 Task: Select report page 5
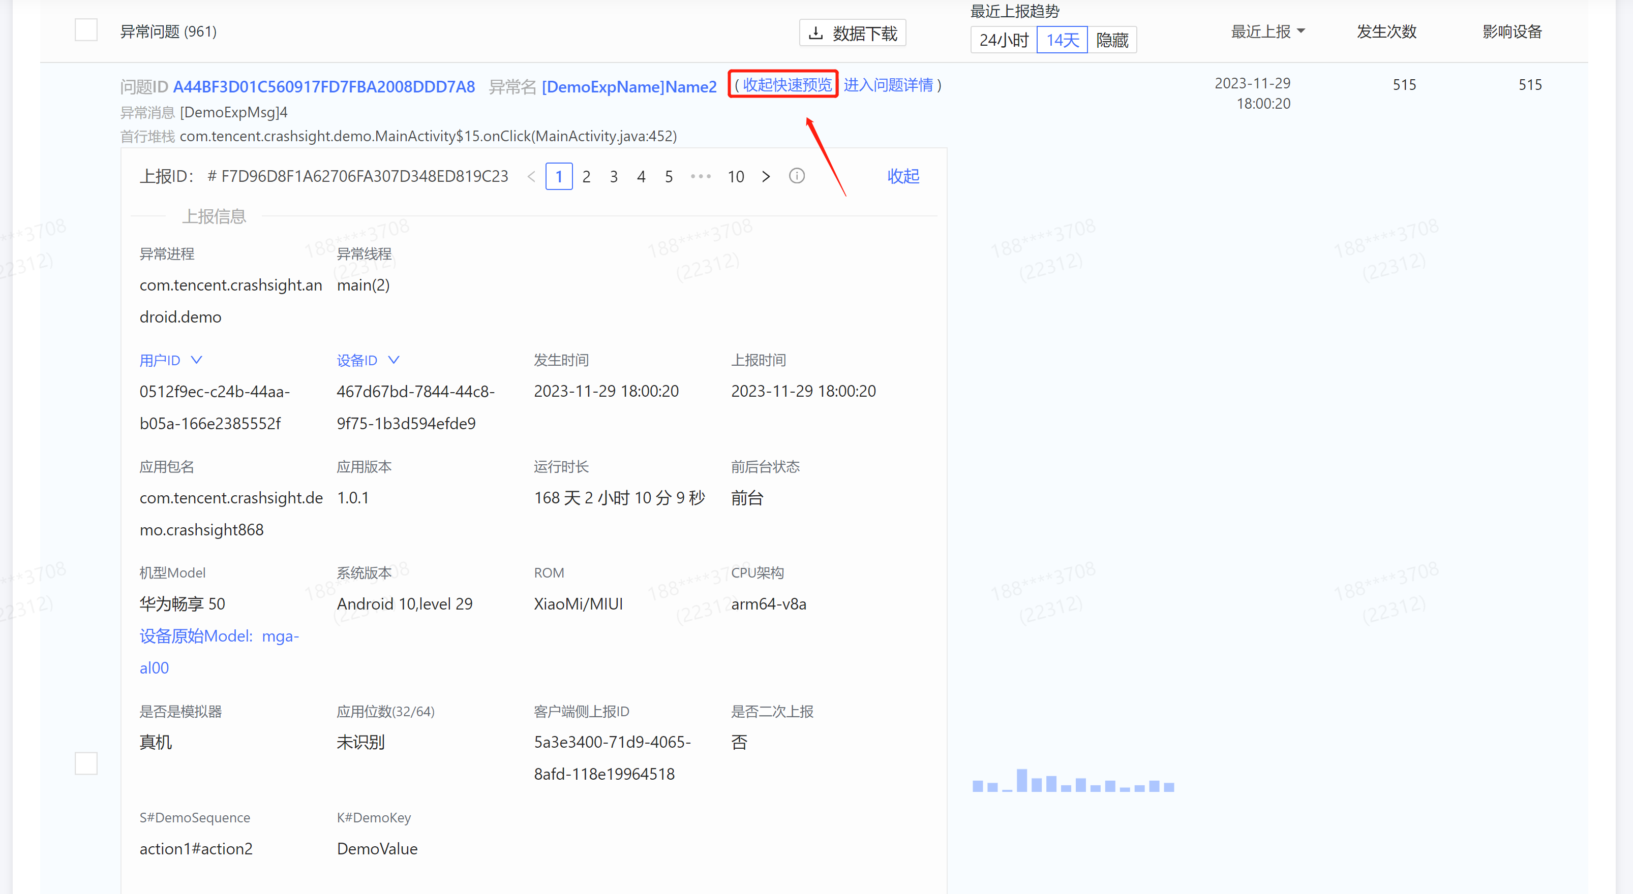[669, 177]
